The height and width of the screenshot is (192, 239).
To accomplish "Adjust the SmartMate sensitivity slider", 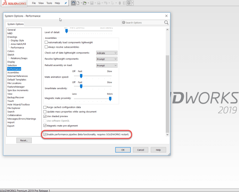I will point(81,86).
